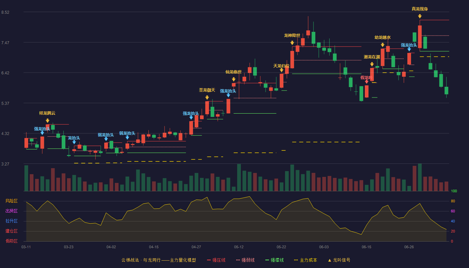Click the 8.52 price axis label
The width and height of the screenshot is (469, 268).
pos(5,12)
